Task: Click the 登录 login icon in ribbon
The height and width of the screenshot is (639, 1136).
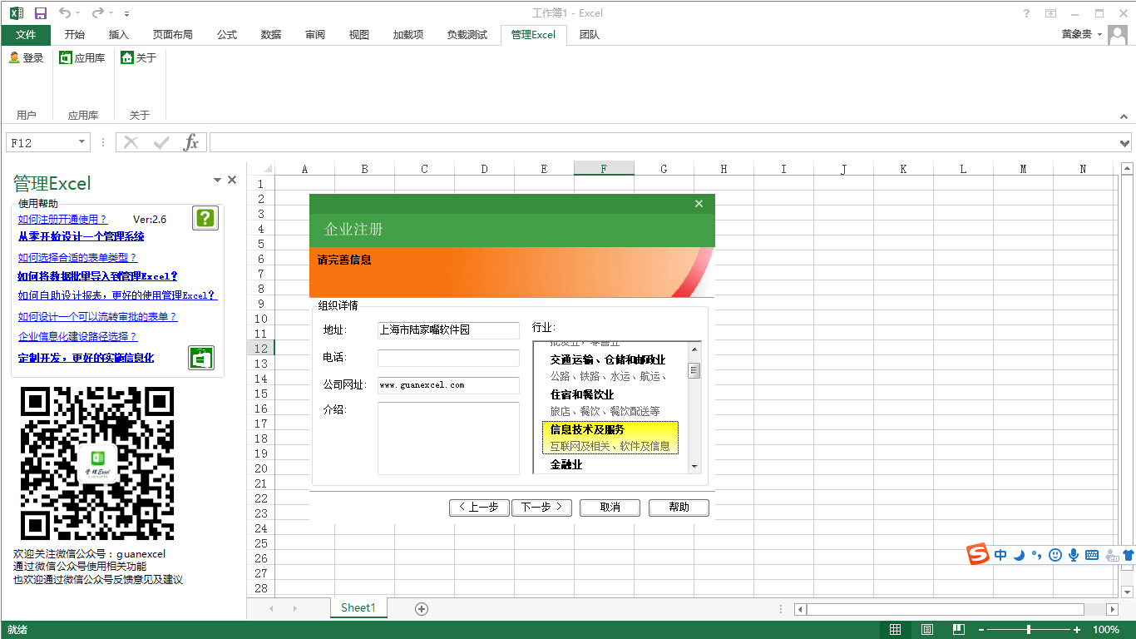Action: pyautogui.click(x=14, y=57)
